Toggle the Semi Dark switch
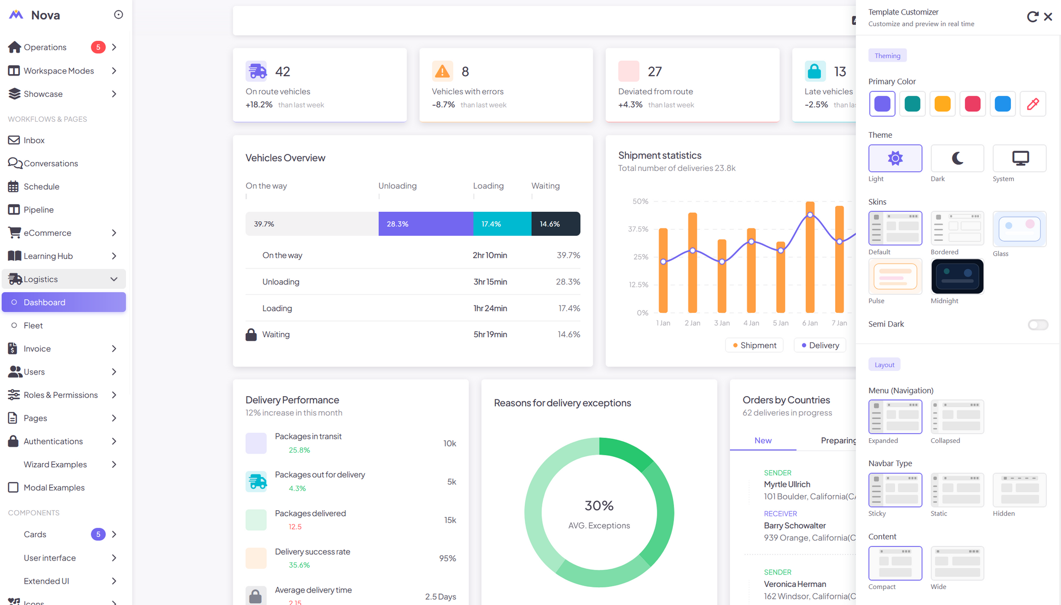This screenshot has height=605, width=1061. [x=1038, y=325]
